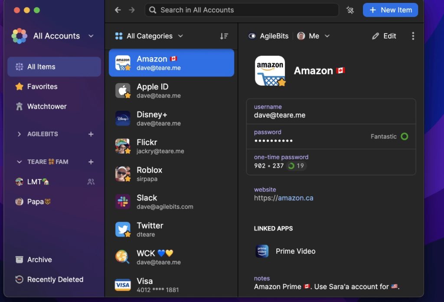Click the sort order icon
Screen dimensions: 444x302
click(x=224, y=36)
